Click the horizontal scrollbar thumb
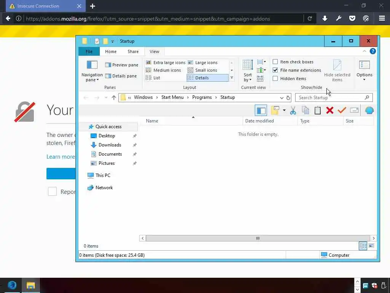 click(x=258, y=238)
